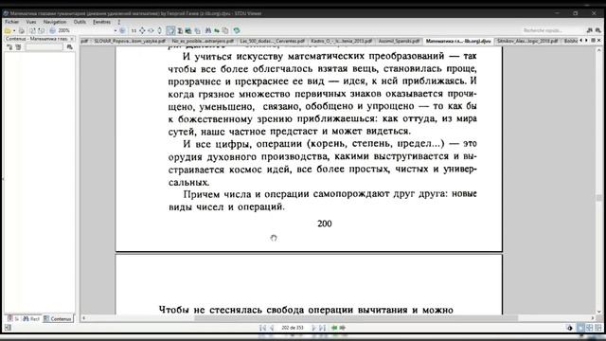The height and width of the screenshot is (341, 606).
Task: Click the horizontal scrollbar right arrow
Action: (x=593, y=318)
